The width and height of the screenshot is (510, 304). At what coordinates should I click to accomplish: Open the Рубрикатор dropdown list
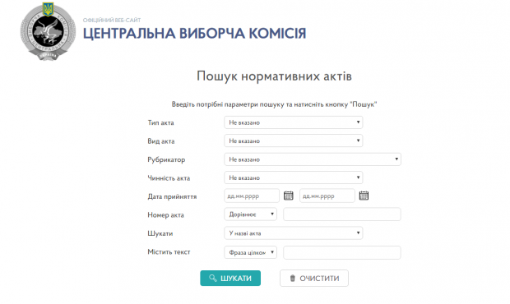click(x=313, y=159)
